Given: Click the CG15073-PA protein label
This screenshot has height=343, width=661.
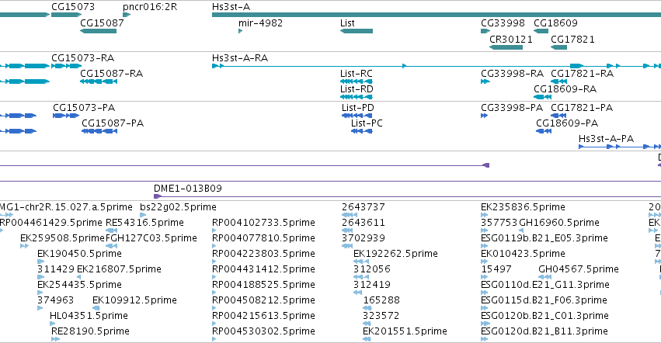Looking at the screenshot, I should click(x=84, y=107).
